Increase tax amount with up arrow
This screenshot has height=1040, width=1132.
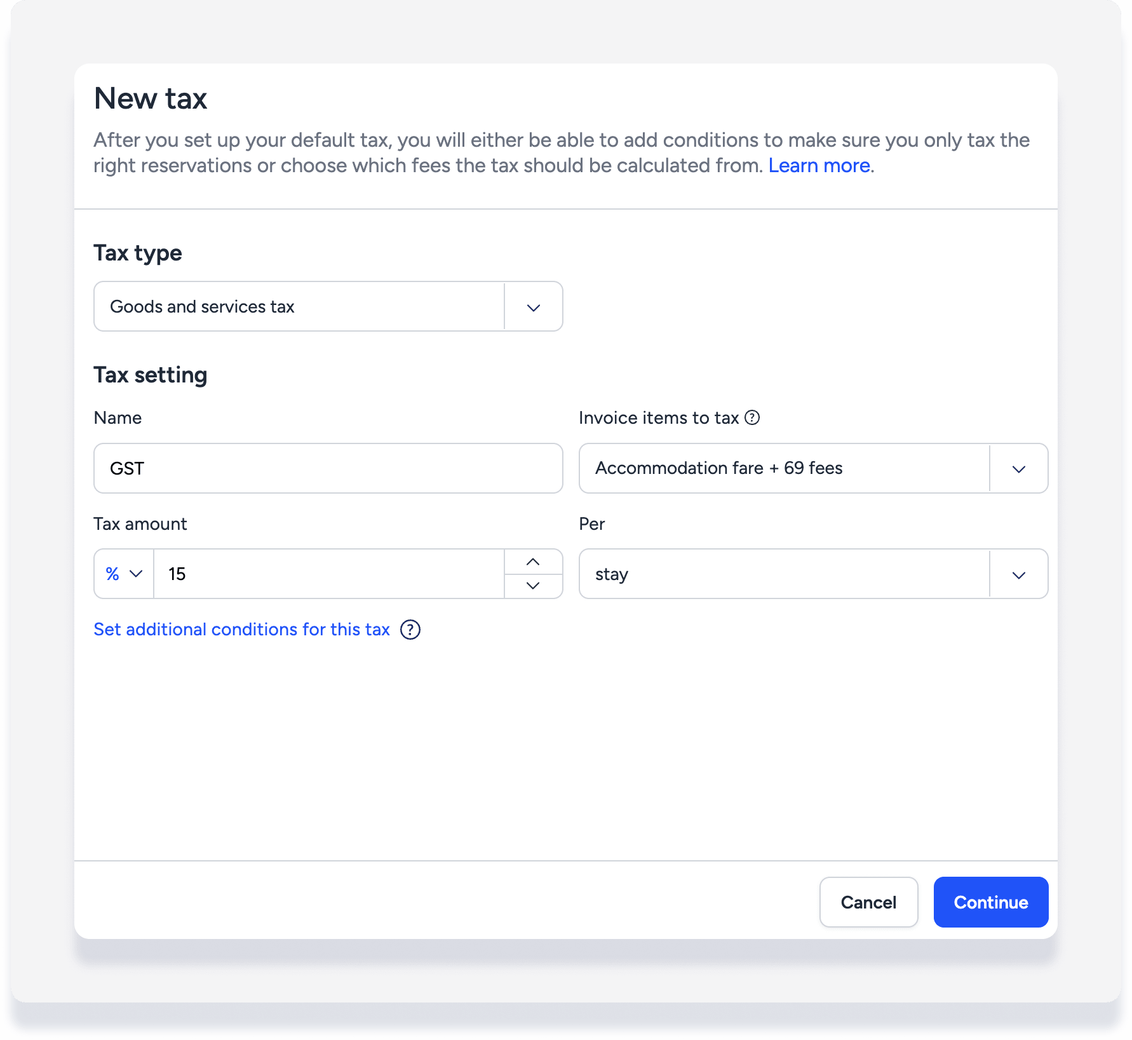coord(533,562)
